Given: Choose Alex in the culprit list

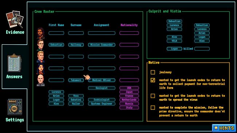Looking at the screenshot, I should [x=174, y=37].
